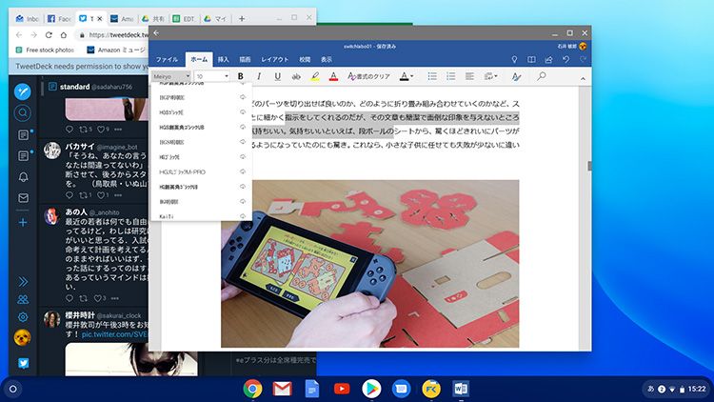The image size is (714, 402).
Task: Open the paragraph formatting dropdown icon
Action: (490, 76)
